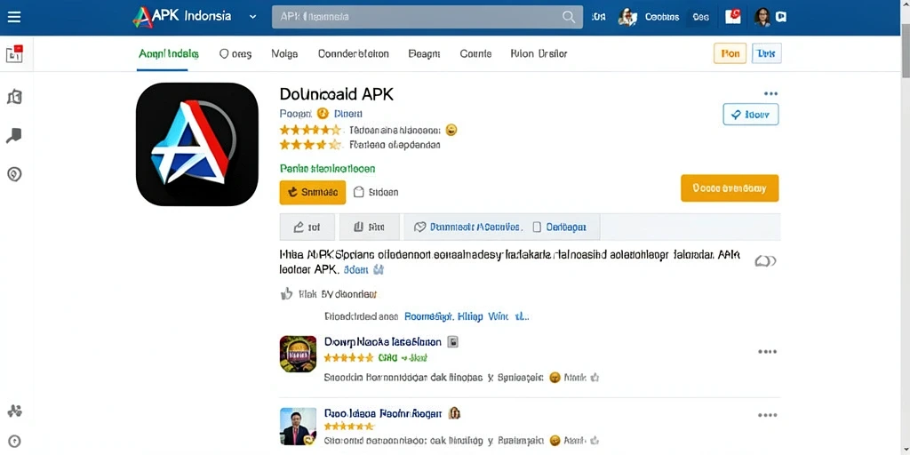Open the first related app thumbnail
The image size is (910, 455).
(298, 354)
